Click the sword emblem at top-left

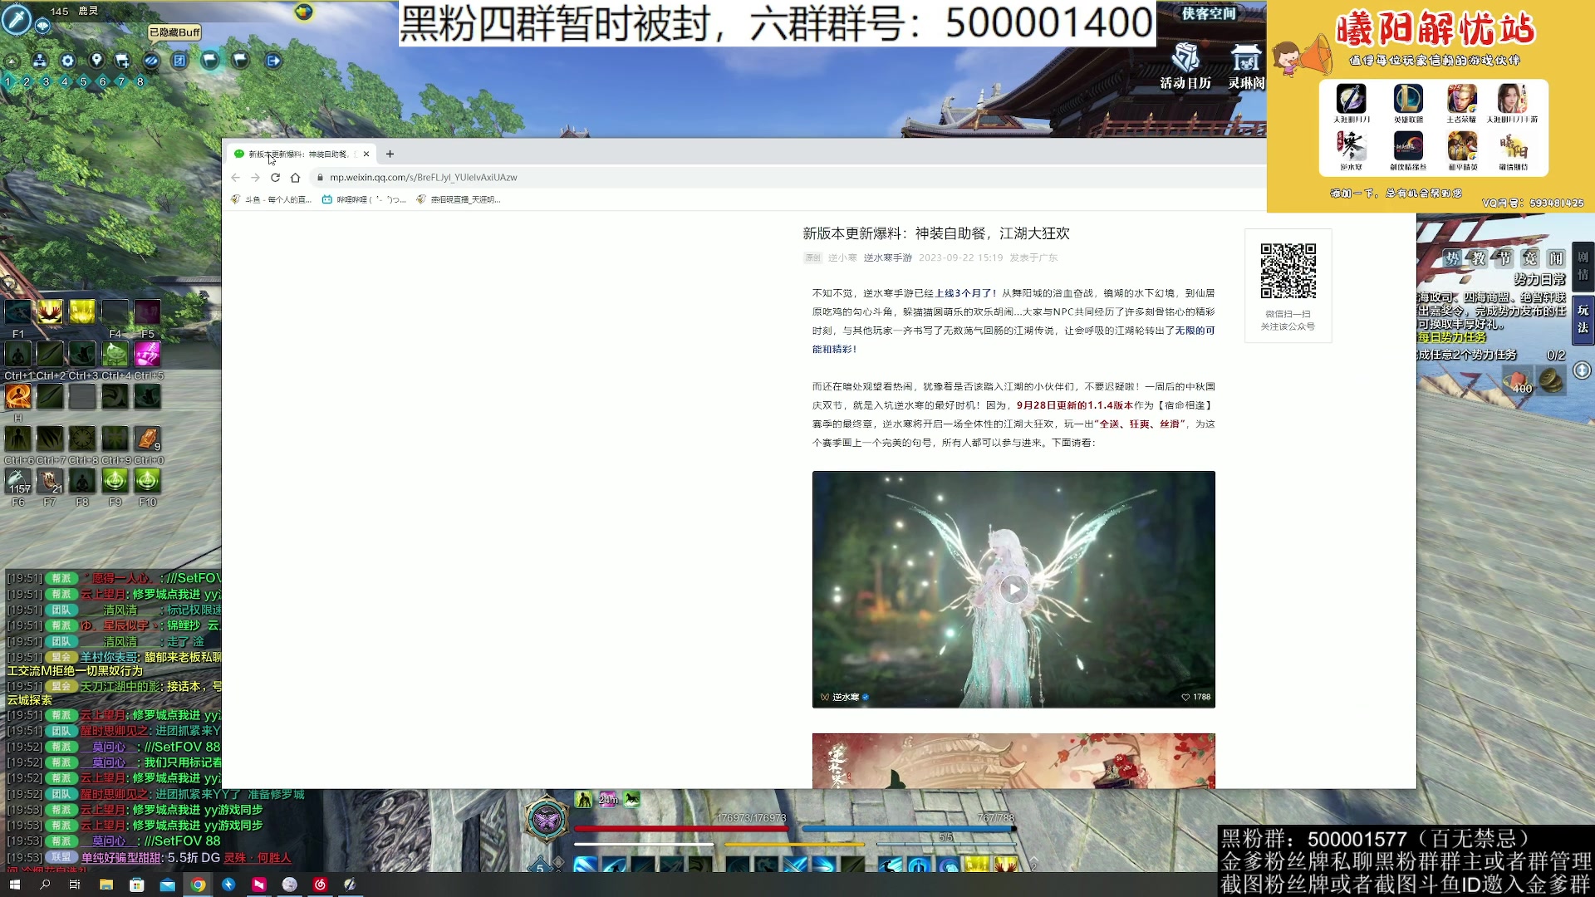click(16, 20)
